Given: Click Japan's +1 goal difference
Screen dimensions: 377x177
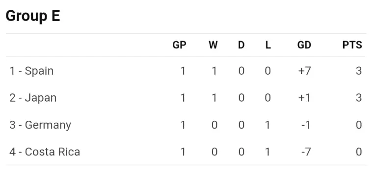Looking at the screenshot, I should [x=304, y=98].
